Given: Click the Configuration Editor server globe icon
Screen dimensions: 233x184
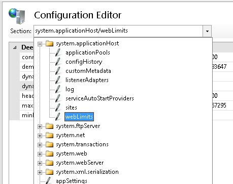Looking at the screenshot, I should tap(17, 16).
